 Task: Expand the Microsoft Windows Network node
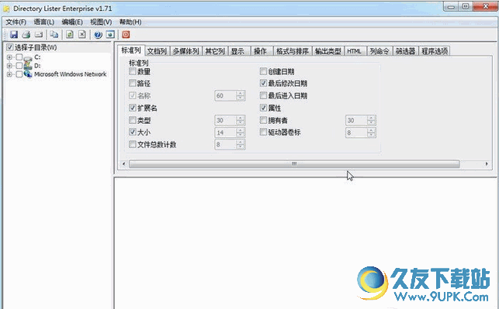click(9, 74)
